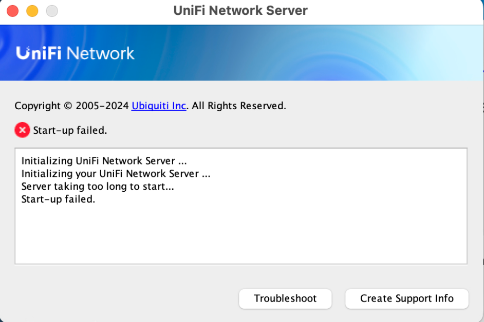The height and width of the screenshot is (322, 484).
Task: Open the Ubiquiti Inc hyperlink
Action: 159,106
